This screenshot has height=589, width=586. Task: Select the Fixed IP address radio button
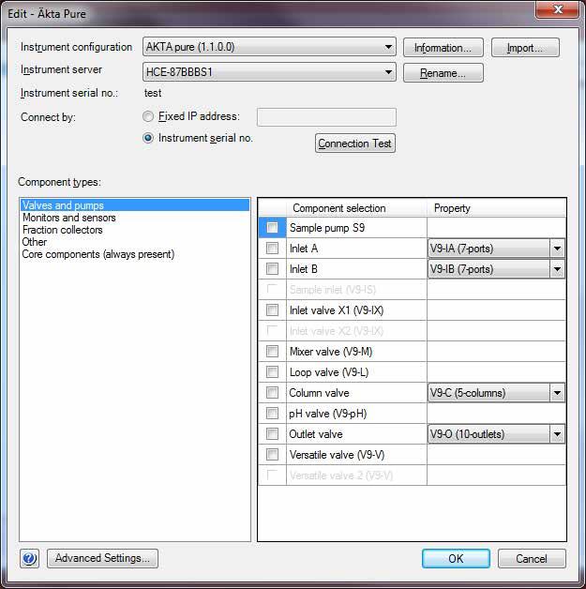(148, 116)
